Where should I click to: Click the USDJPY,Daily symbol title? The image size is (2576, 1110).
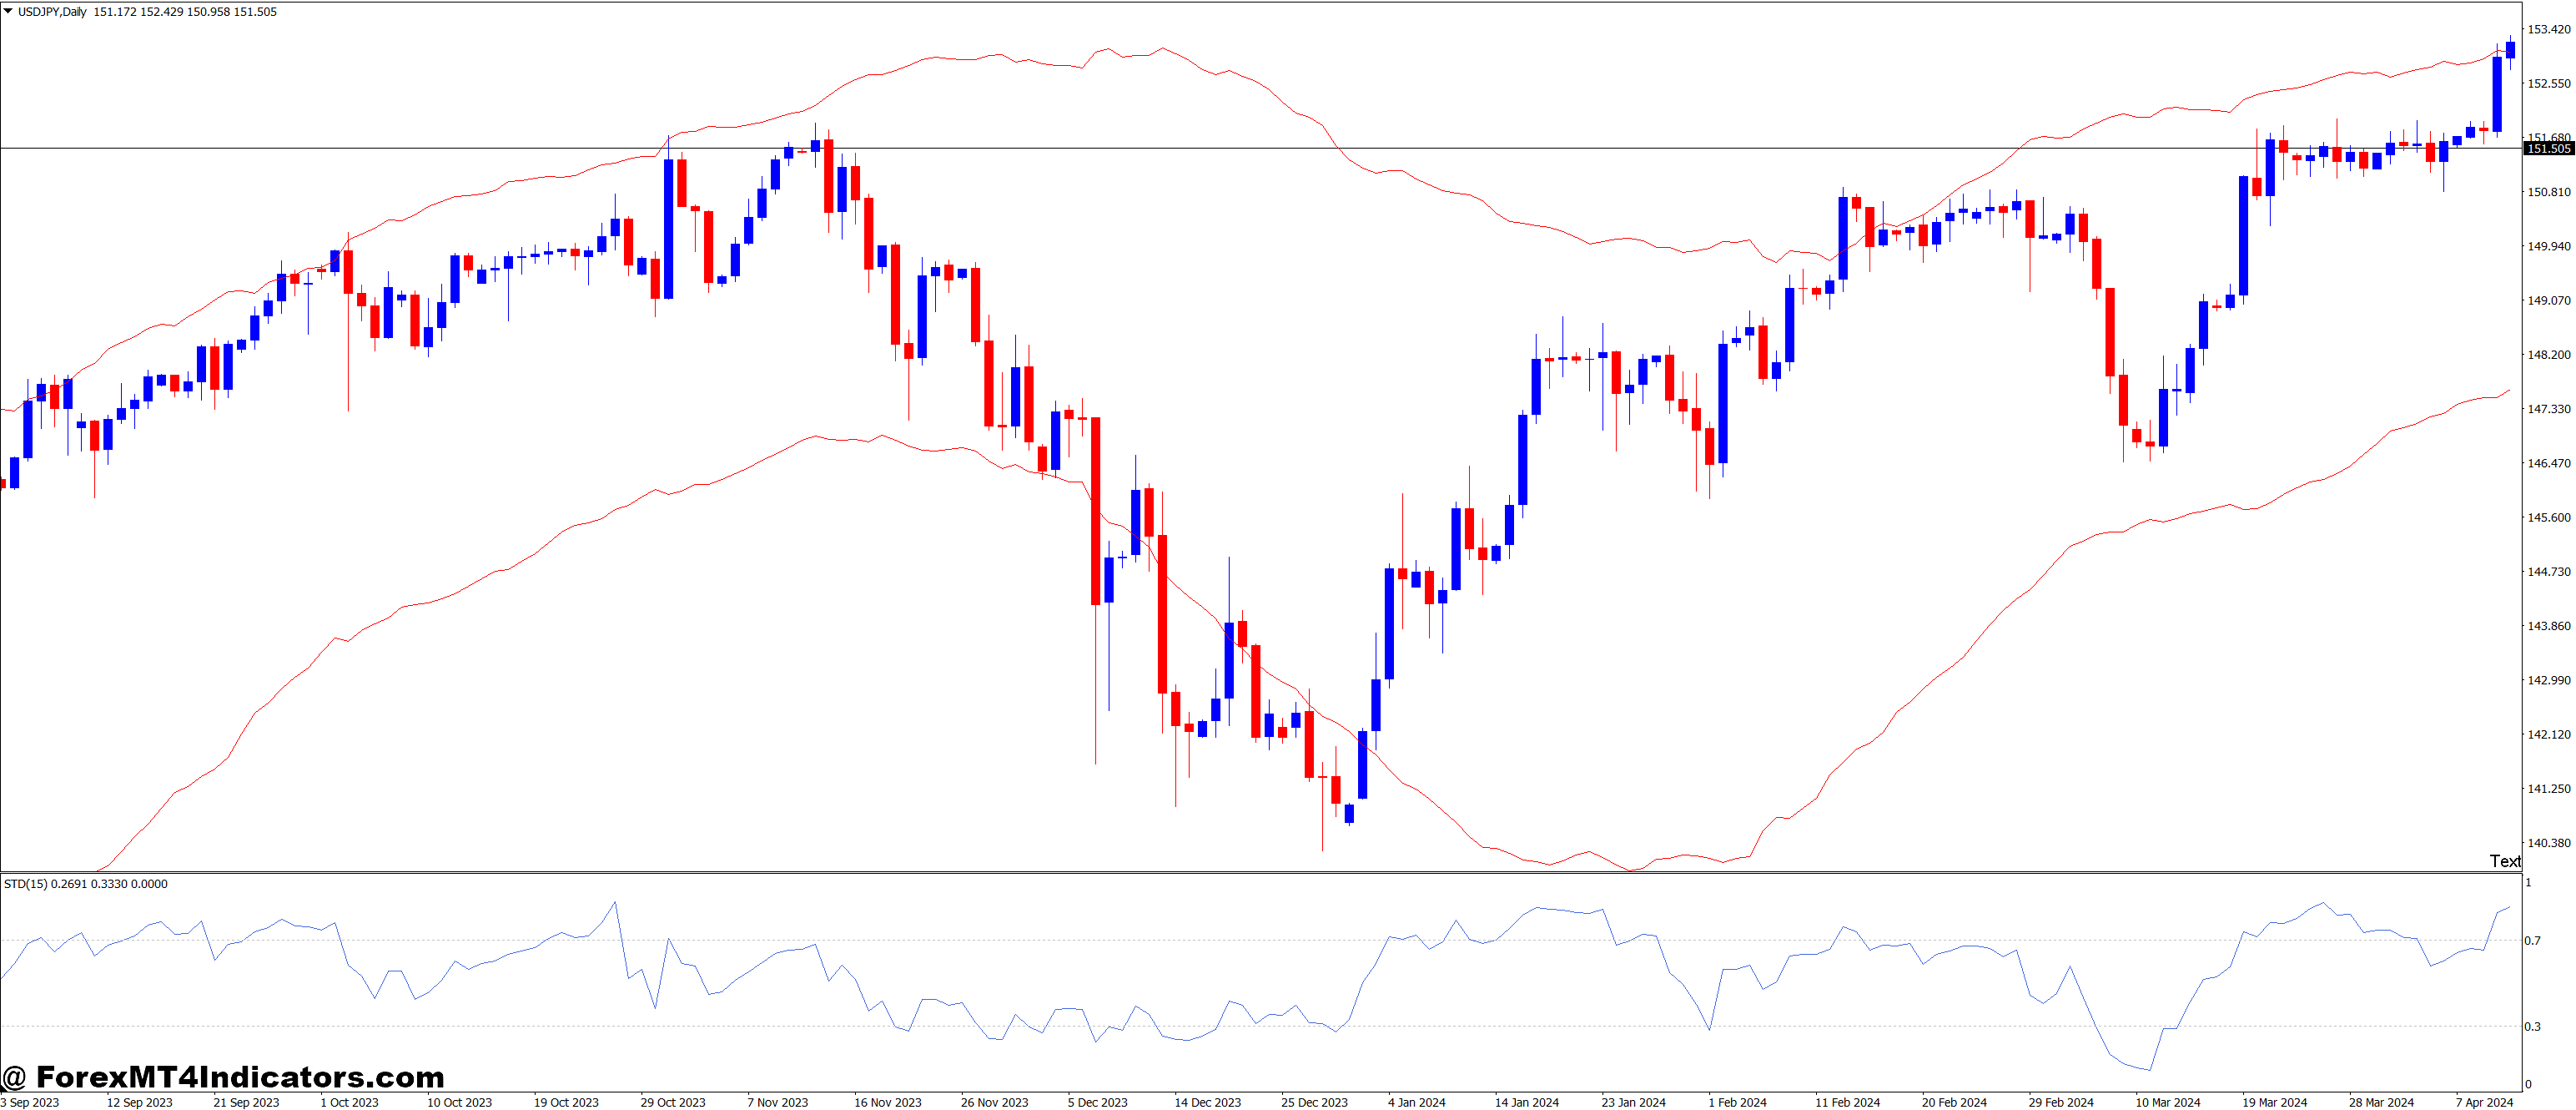click(51, 12)
